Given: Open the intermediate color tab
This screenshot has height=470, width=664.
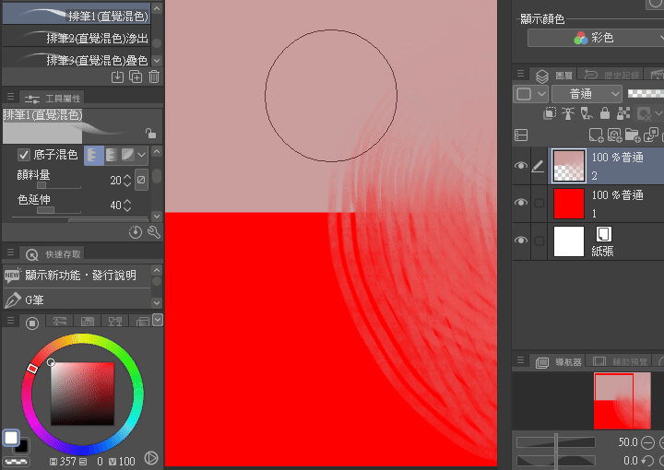Looking at the screenshot, I should (x=114, y=322).
